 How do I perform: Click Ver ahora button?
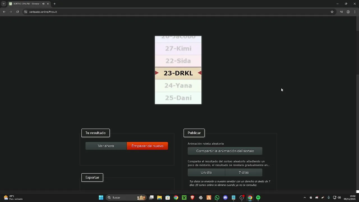[106, 146]
